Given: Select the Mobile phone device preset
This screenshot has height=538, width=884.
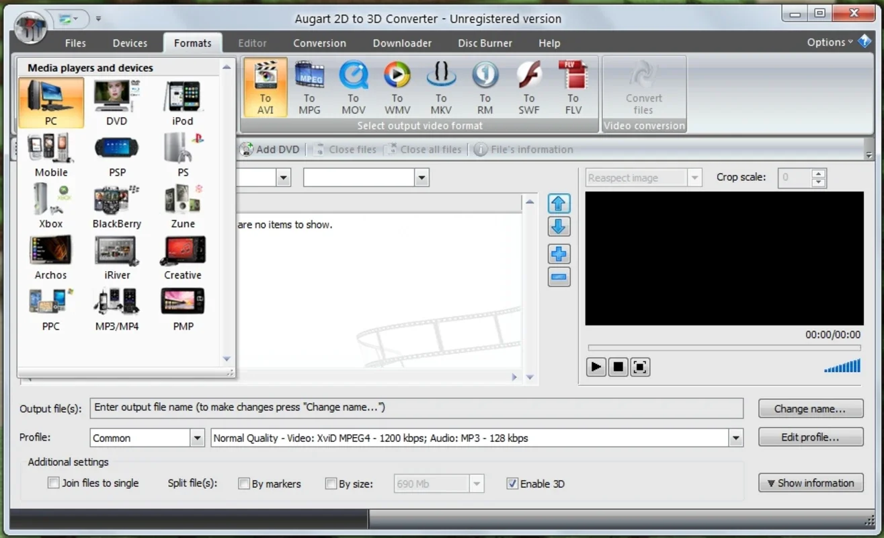Looking at the screenshot, I should (x=51, y=155).
